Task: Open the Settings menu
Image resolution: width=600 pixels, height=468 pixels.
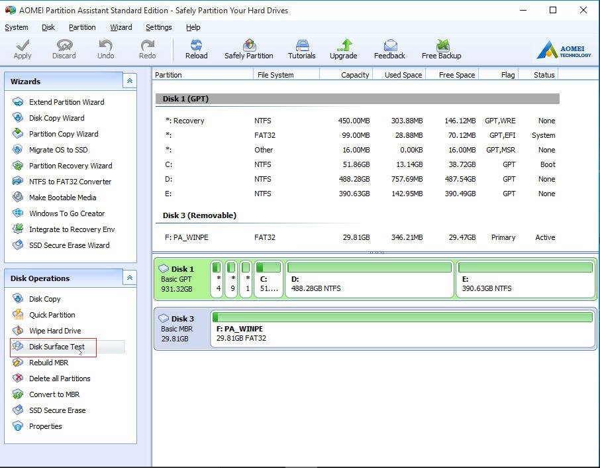Action: 158,27
